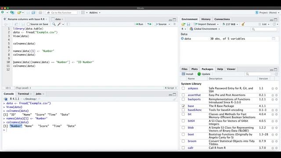
Task: Click the Packages search field
Action: tap(258, 74)
